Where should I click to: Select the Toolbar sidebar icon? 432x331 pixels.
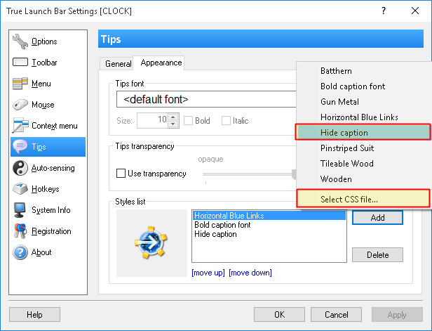tap(20, 63)
